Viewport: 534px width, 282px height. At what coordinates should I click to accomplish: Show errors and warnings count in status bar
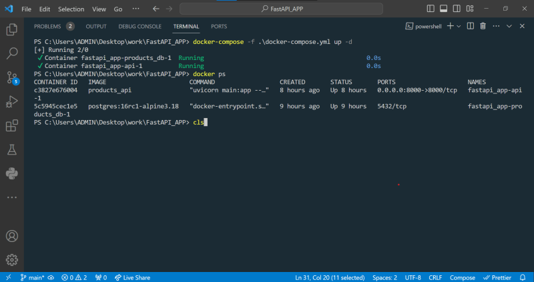tap(74, 277)
